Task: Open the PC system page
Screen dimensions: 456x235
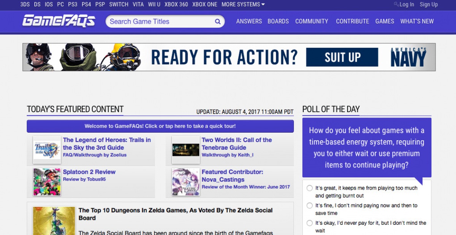Action: tap(60, 5)
